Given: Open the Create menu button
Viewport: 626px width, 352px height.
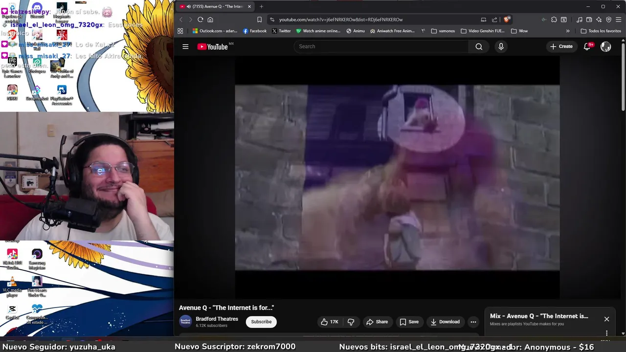Looking at the screenshot, I should [561, 46].
